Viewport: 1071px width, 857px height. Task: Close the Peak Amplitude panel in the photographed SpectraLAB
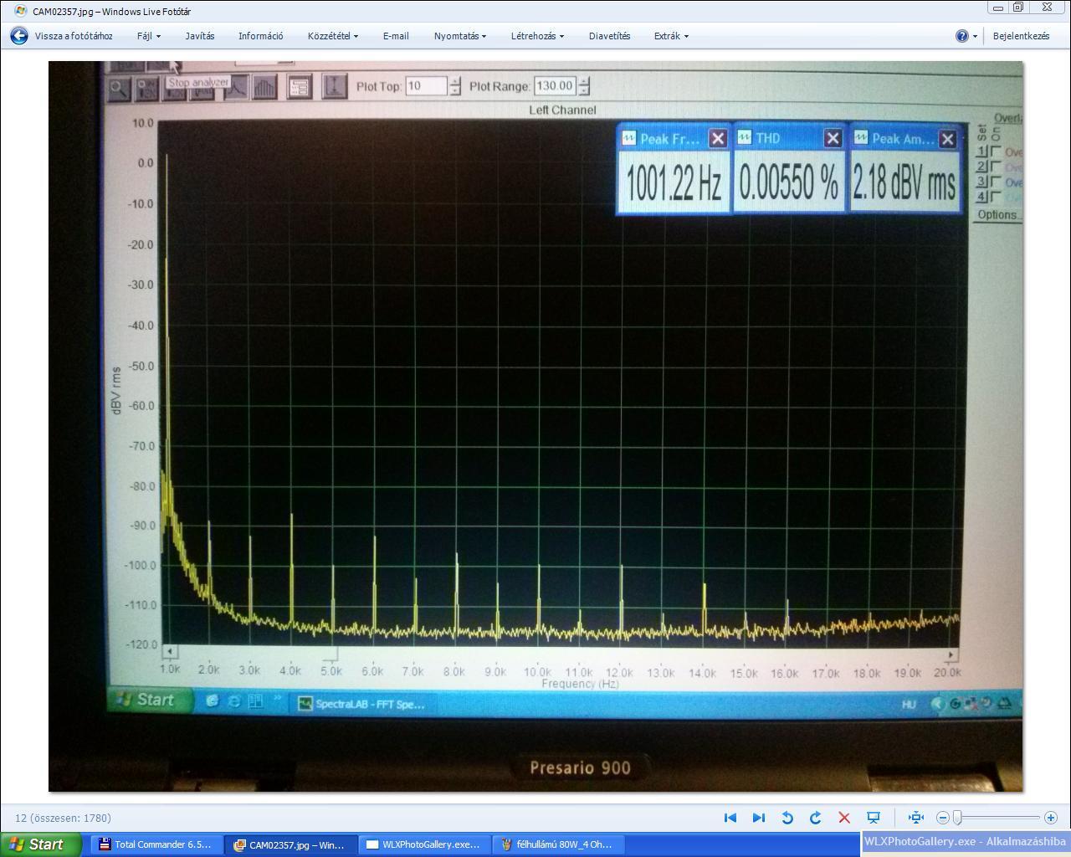point(947,140)
